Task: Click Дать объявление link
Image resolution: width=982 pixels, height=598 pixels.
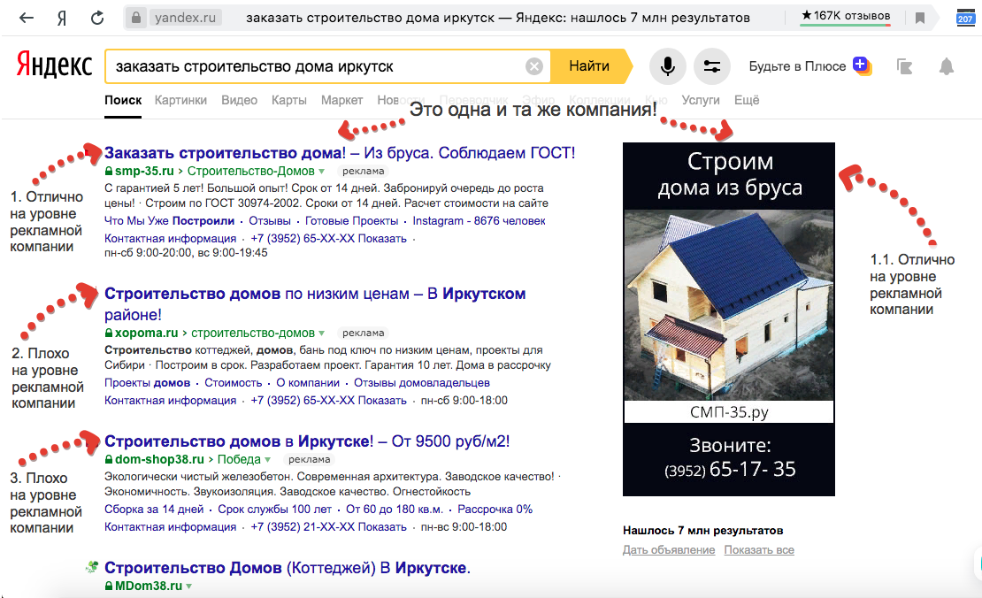Action: pyautogui.click(x=669, y=549)
